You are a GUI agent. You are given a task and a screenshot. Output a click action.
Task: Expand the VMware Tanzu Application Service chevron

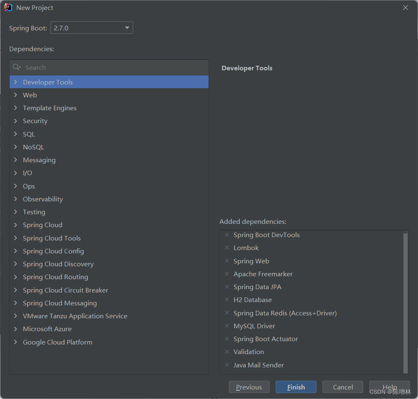(x=15, y=316)
